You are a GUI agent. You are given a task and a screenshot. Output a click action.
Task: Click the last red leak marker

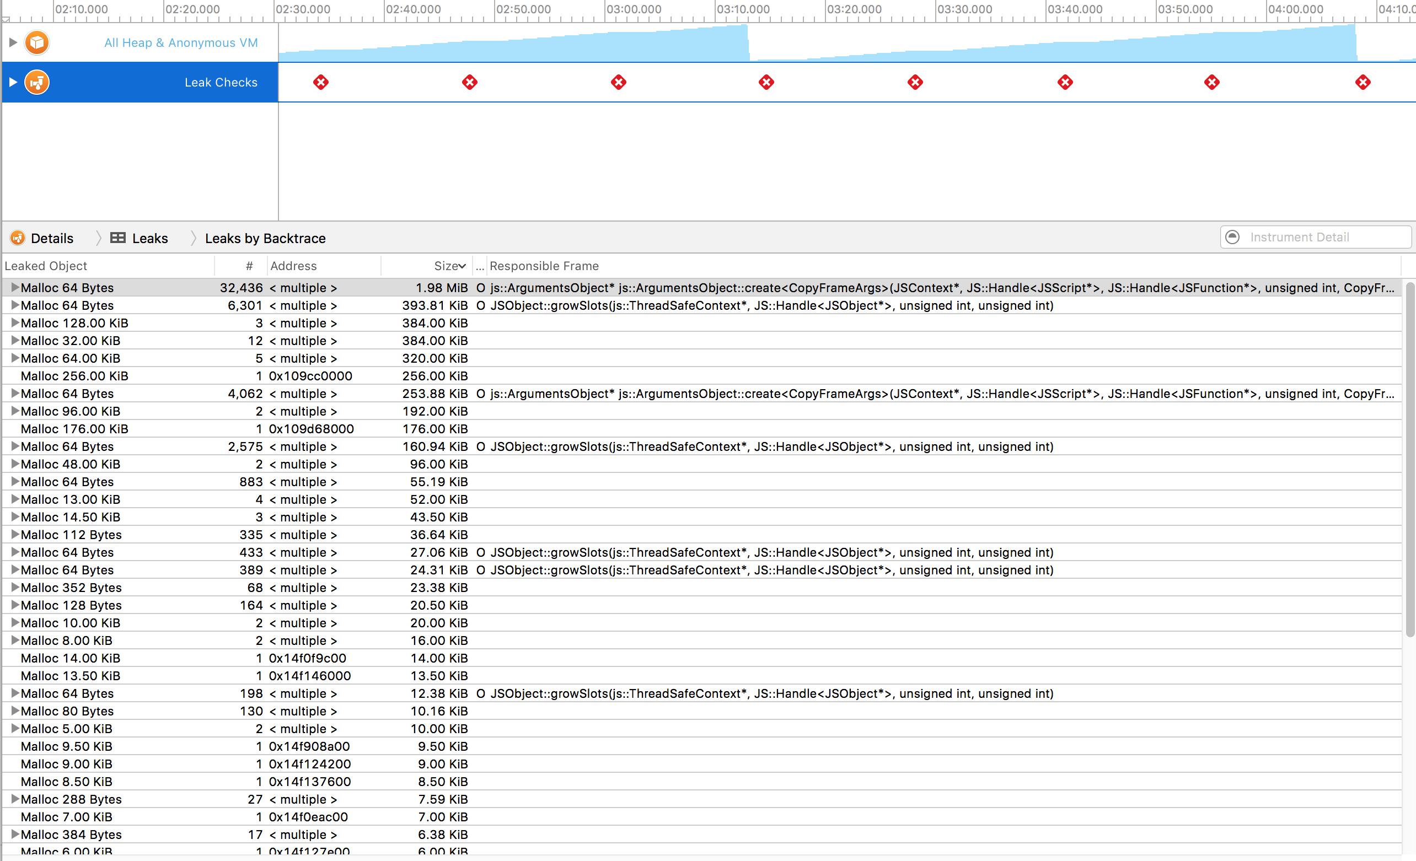(x=1363, y=82)
